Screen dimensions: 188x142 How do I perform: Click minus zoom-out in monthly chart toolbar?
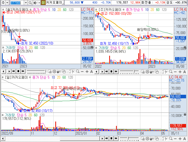[82, 72]
